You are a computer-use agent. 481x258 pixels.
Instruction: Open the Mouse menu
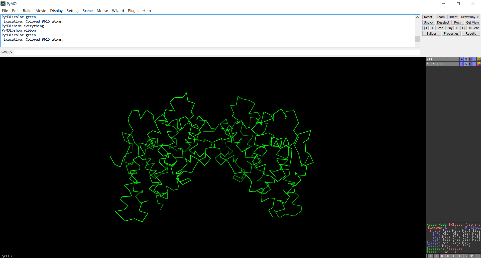point(102,11)
